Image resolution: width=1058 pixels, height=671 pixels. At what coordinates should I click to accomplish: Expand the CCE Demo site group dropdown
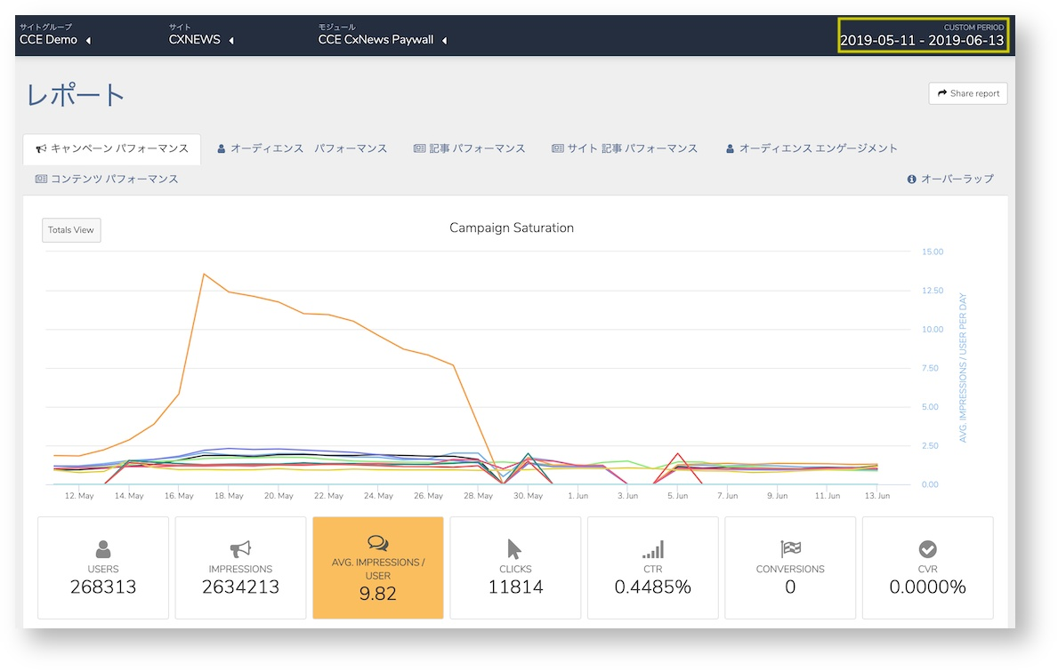55,40
